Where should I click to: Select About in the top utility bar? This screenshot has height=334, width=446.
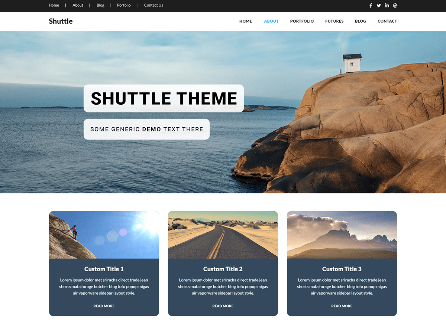(x=78, y=5)
